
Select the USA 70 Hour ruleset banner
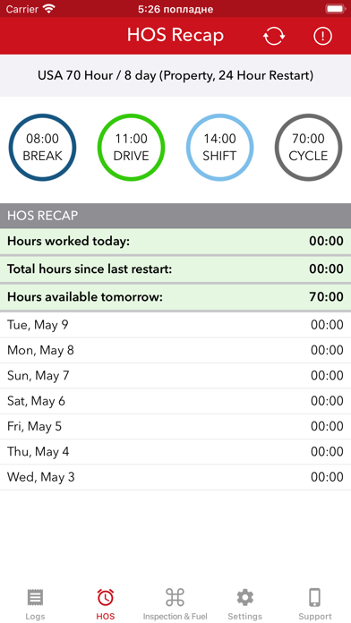click(175, 75)
